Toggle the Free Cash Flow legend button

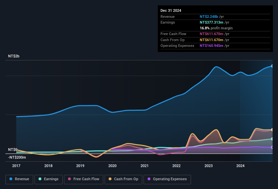[x=84, y=179]
